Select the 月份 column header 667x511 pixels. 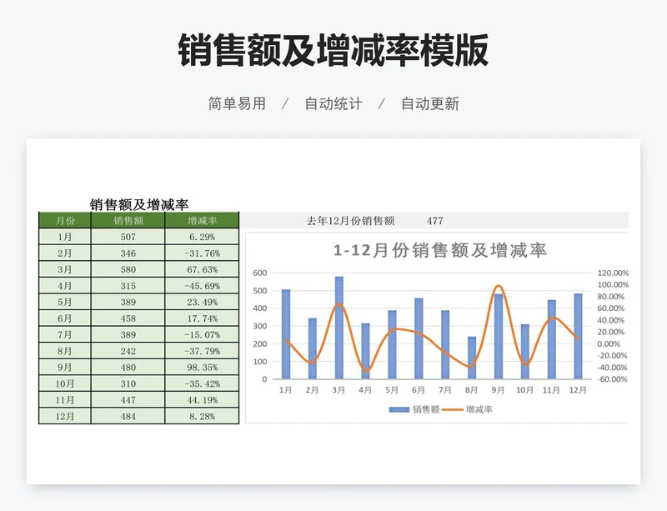65,220
